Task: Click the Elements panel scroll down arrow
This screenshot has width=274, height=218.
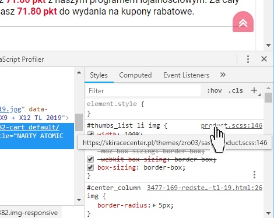Action: point(79,200)
